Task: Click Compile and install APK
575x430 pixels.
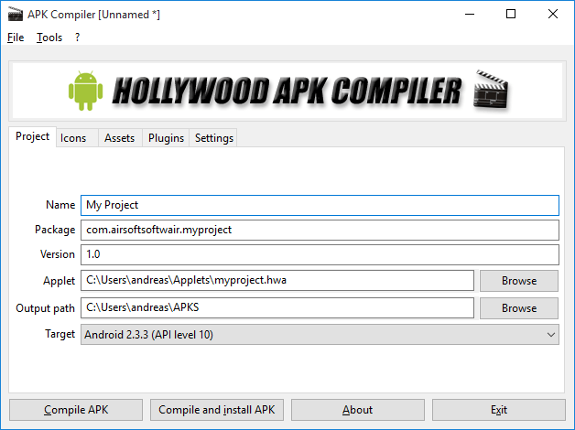Action: (217, 410)
